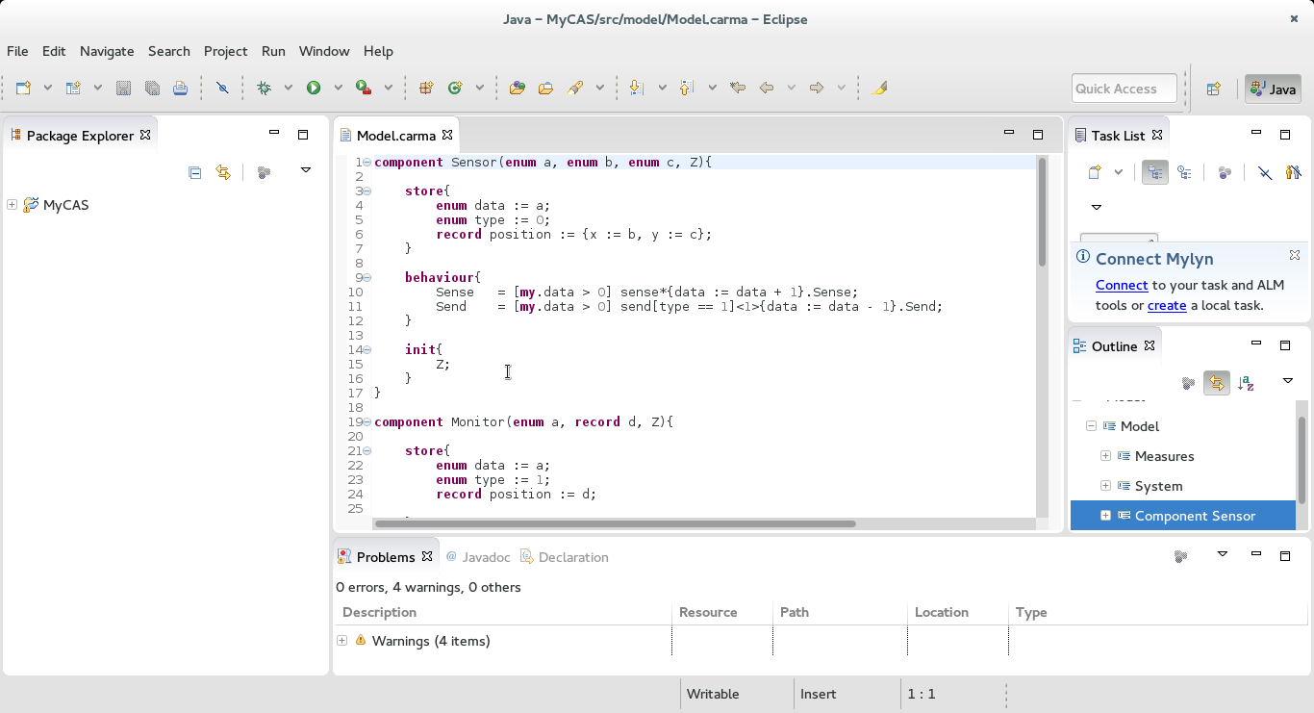Screen dimensions: 1314x713
Task: Expand the MyCAS project tree node
Action: point(12,204)
